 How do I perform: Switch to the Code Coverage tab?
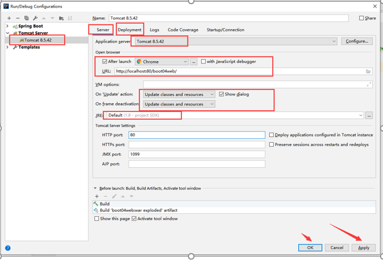183,30
